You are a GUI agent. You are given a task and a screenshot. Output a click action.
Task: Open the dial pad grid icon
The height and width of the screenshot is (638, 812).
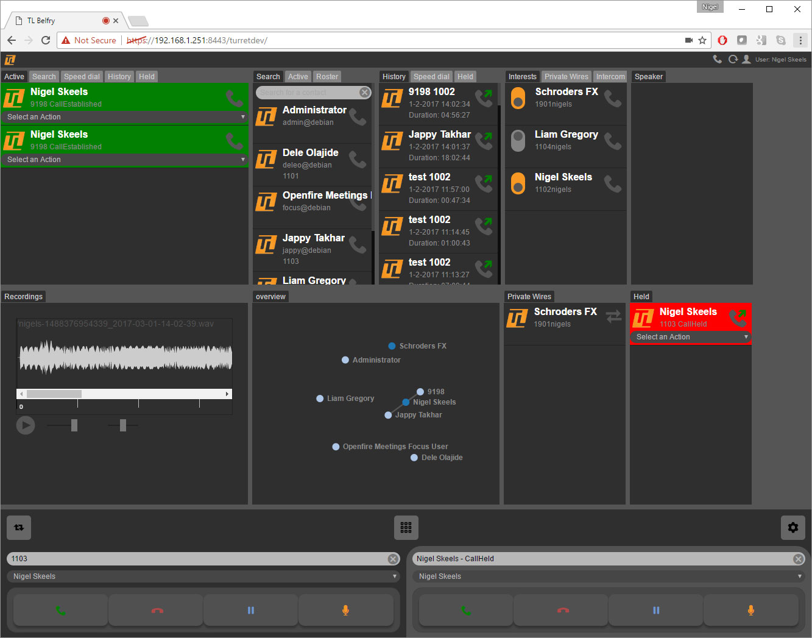tap(406, 528)
